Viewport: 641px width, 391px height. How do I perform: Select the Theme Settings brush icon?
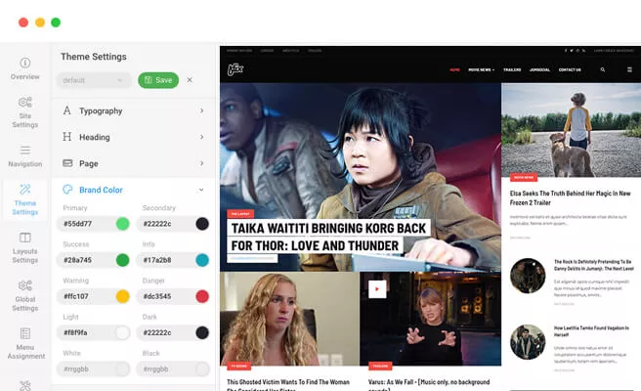pos(25,189)
